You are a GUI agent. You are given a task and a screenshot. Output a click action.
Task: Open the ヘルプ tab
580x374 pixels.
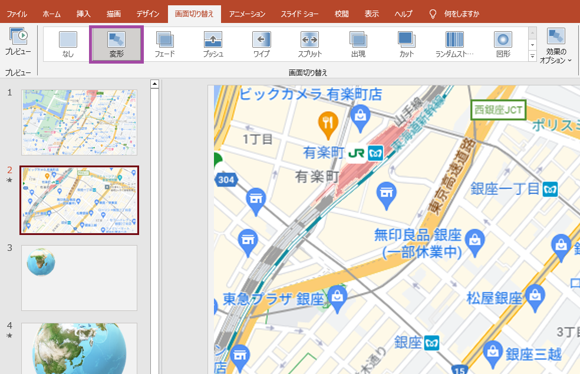pyautogui.click(x=404, y=14)
